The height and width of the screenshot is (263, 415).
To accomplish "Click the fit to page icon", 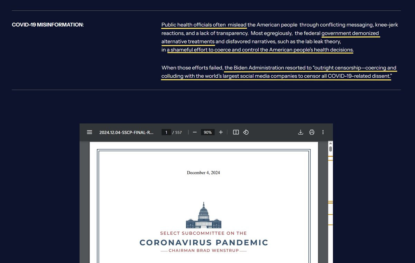I will (236, 132).
